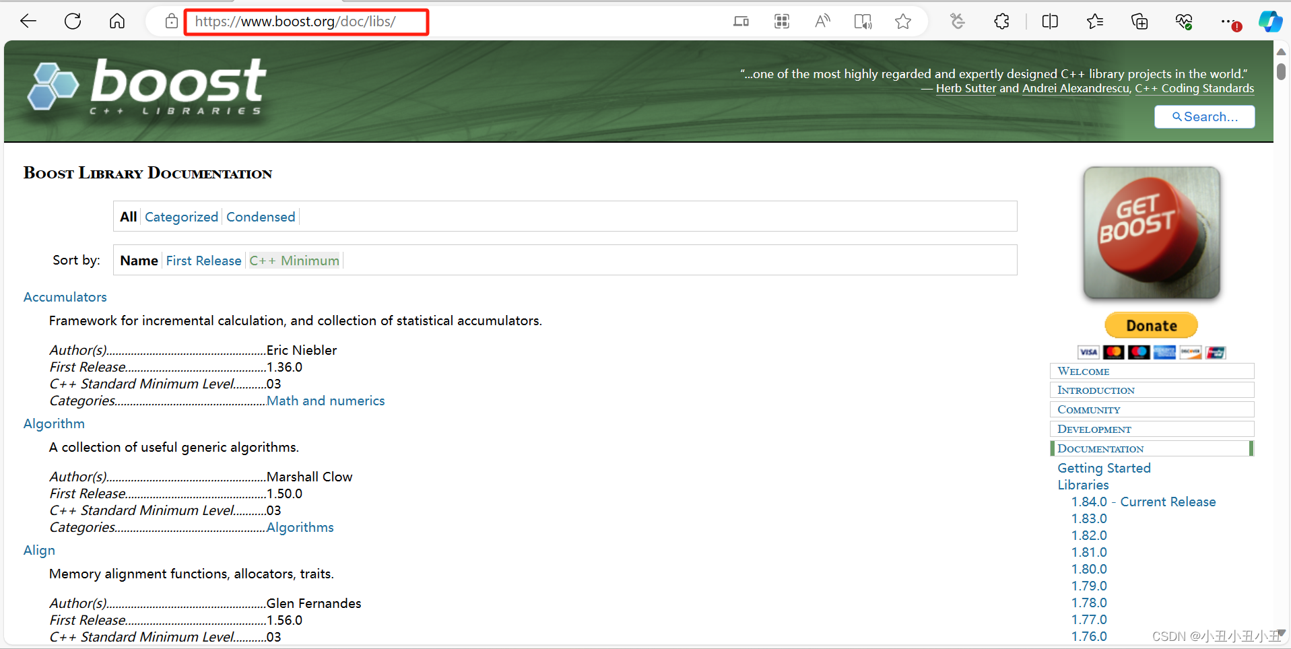Expand the Welcome sidebar section
This screenshot has height=649, width=1291.
tap(1152, 371)
